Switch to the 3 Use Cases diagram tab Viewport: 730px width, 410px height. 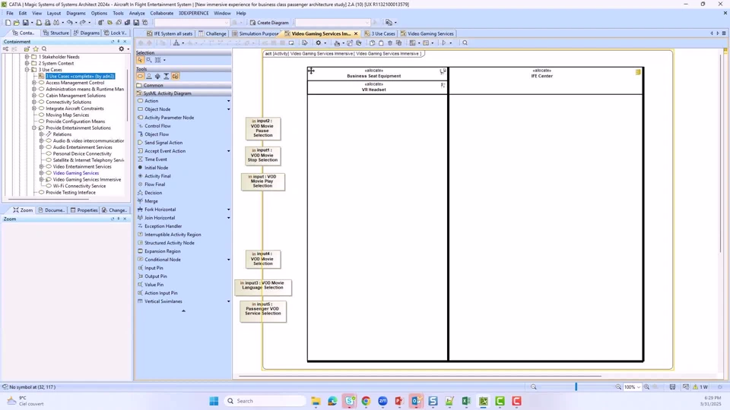tap(380, 33)
